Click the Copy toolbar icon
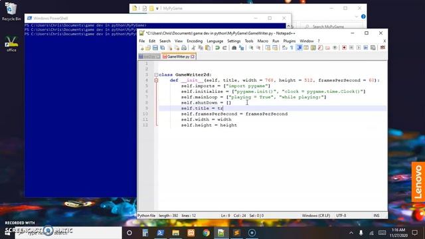This screenshot has width=425, height=239. click(201, 48)
